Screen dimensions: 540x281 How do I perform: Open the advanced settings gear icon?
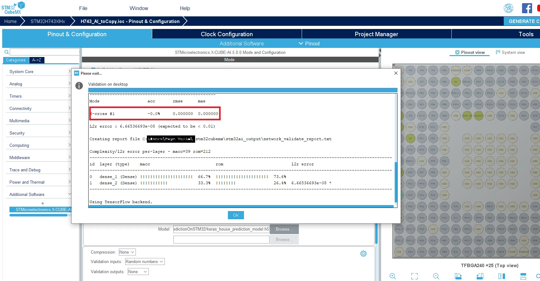pos(363,254)
